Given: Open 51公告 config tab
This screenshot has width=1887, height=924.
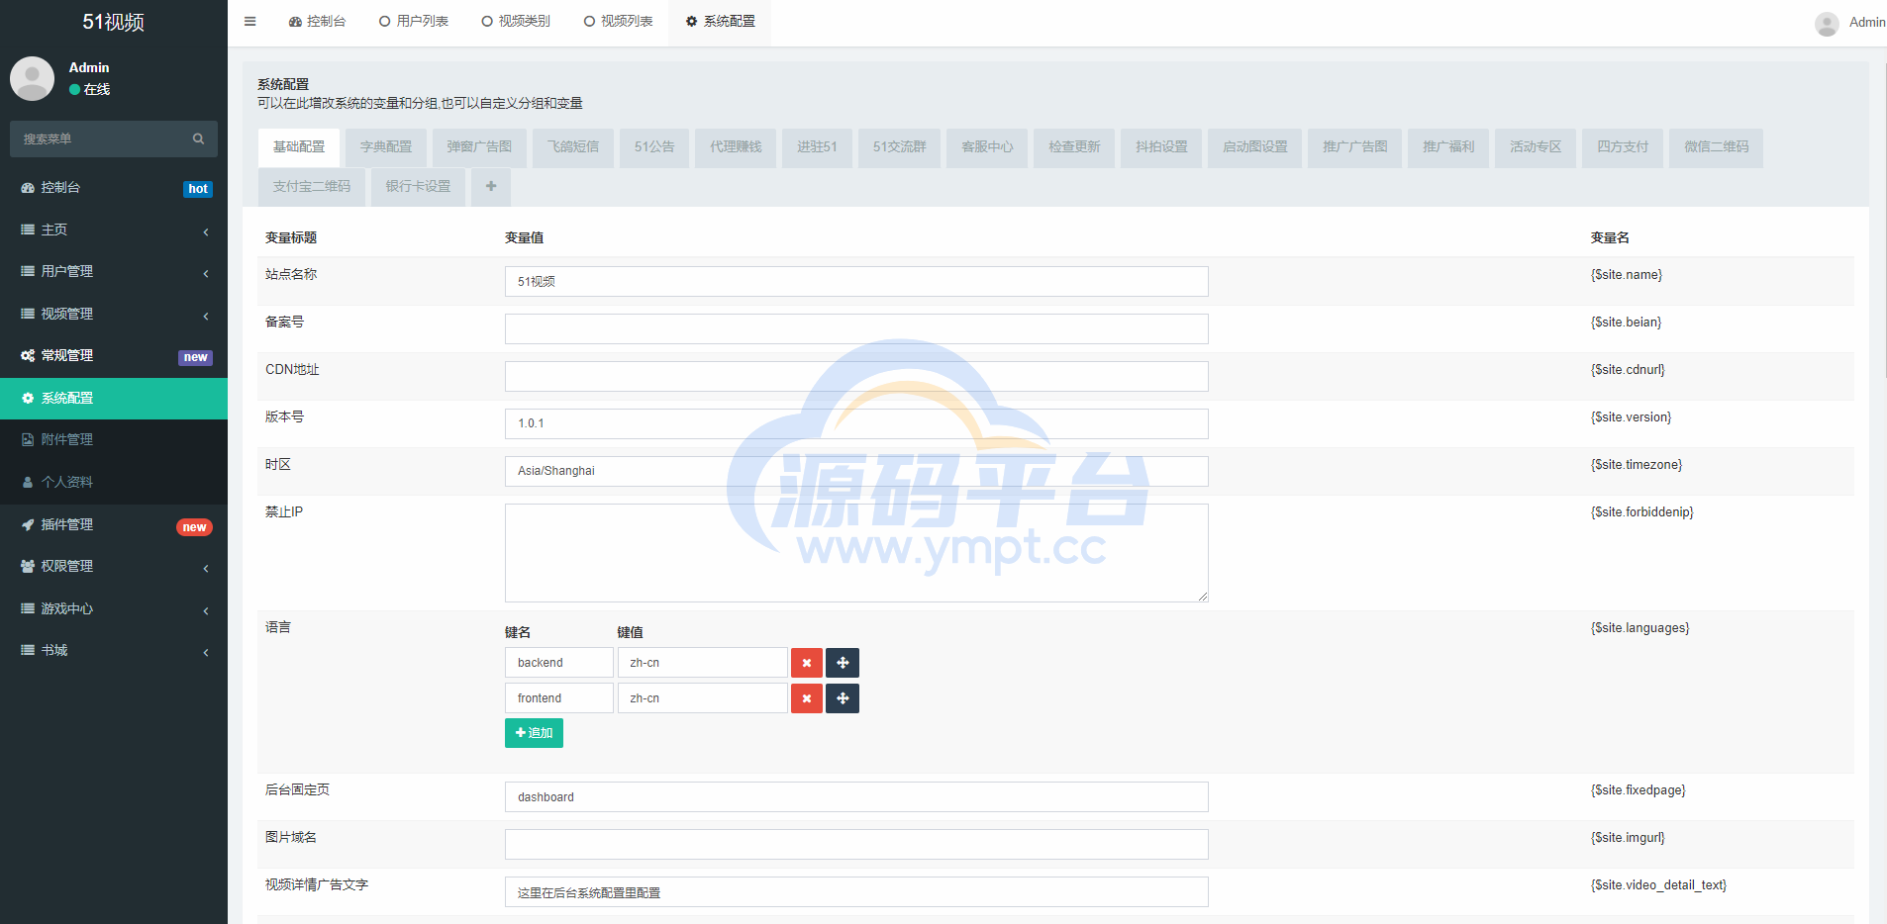Looking at the screenshot, I should pyautogui.click(x=654, y=147).
